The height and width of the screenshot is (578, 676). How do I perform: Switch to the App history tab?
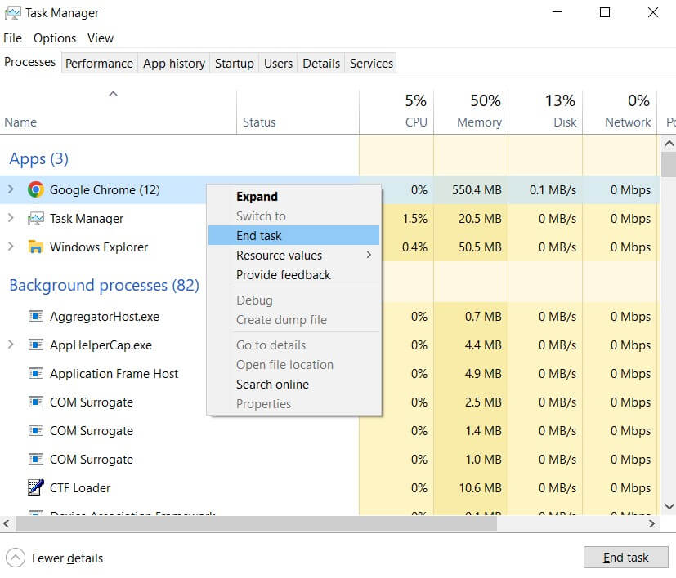(x=174, y=64)
